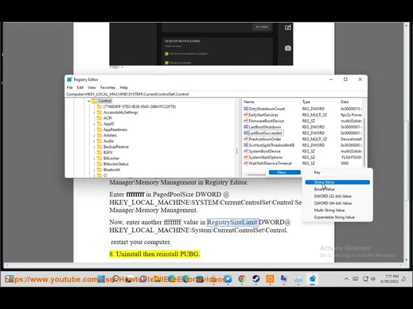Click the BitlockerStatus folder icon
This screenshot has width=413, height=309.
pyautogui.click(x=99, y=164)
